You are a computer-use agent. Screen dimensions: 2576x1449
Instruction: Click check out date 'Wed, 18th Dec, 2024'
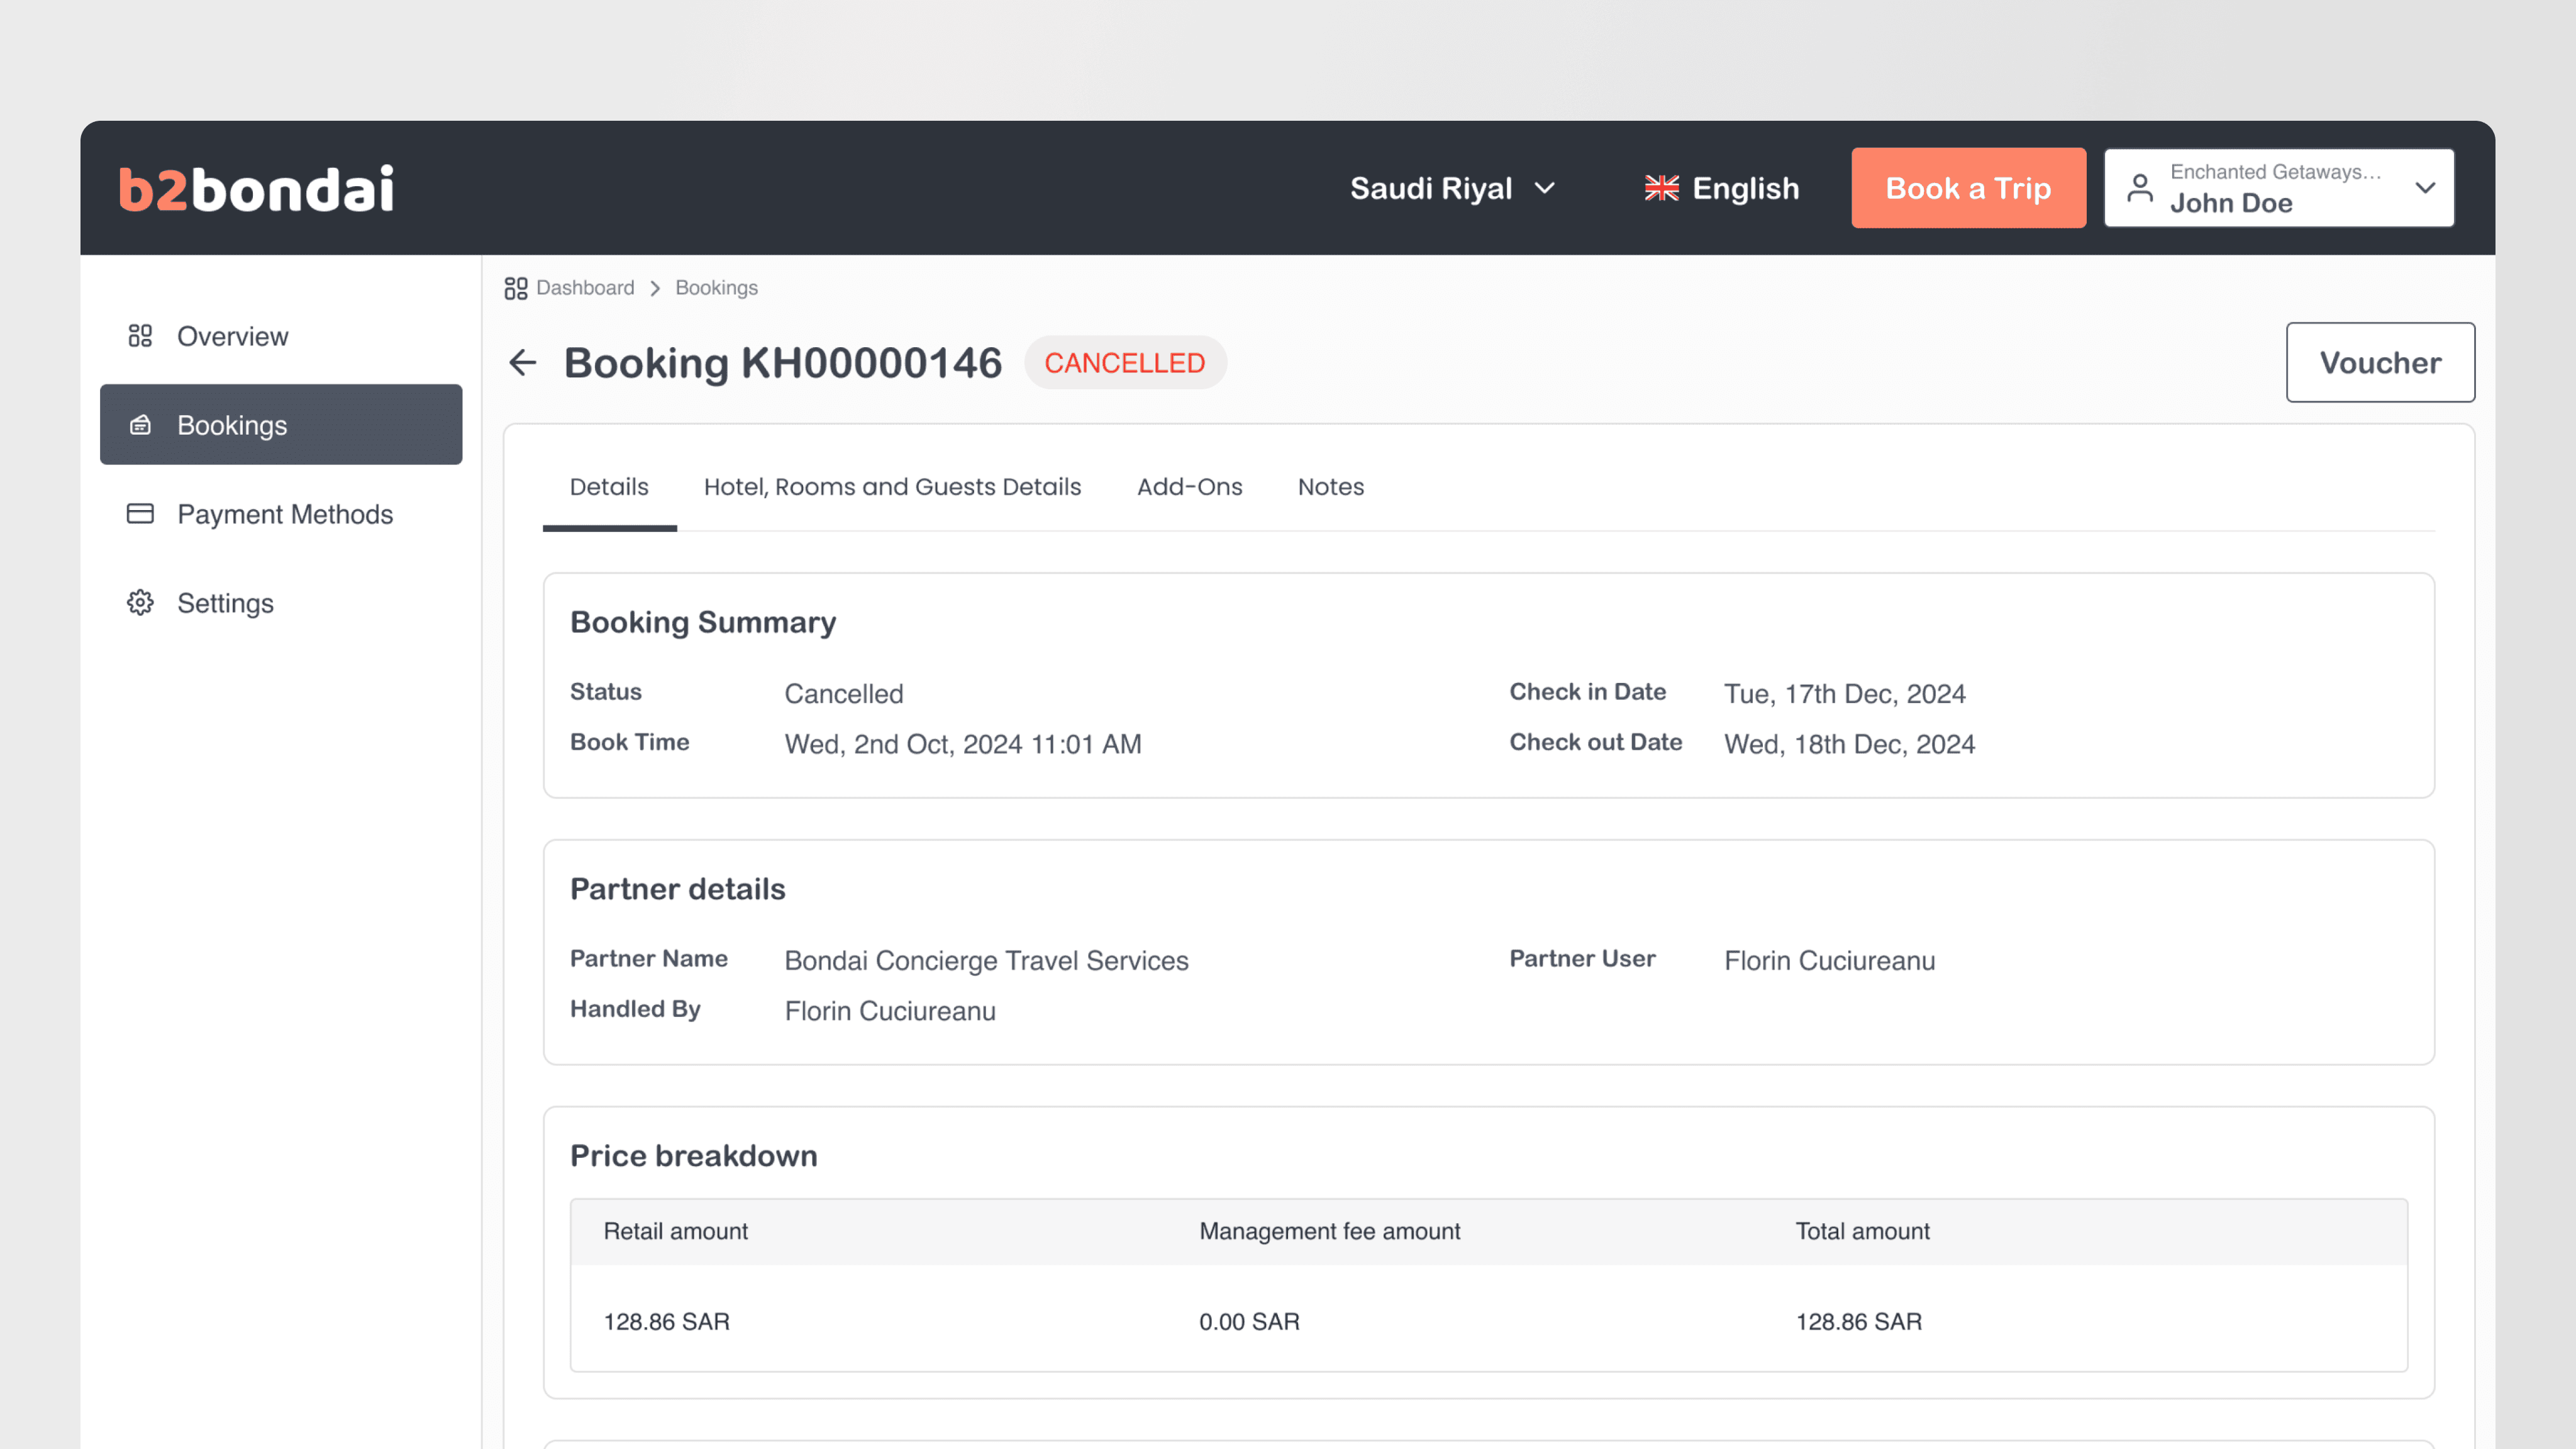(1849, 744)
